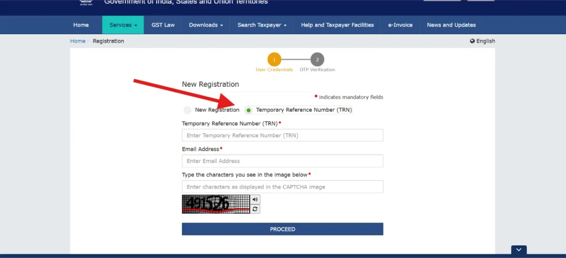This screenshot has width=566, height=258.
Task: Refresh the CAPTCHA image
Action: click(x=255, y=209)
